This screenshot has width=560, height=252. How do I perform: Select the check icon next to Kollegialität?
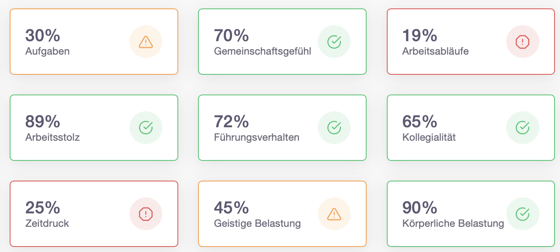[x=523, y=128]
